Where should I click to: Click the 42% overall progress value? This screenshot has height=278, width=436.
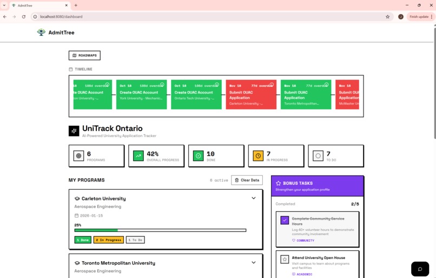pyautogui.click(x=153, y=154)
